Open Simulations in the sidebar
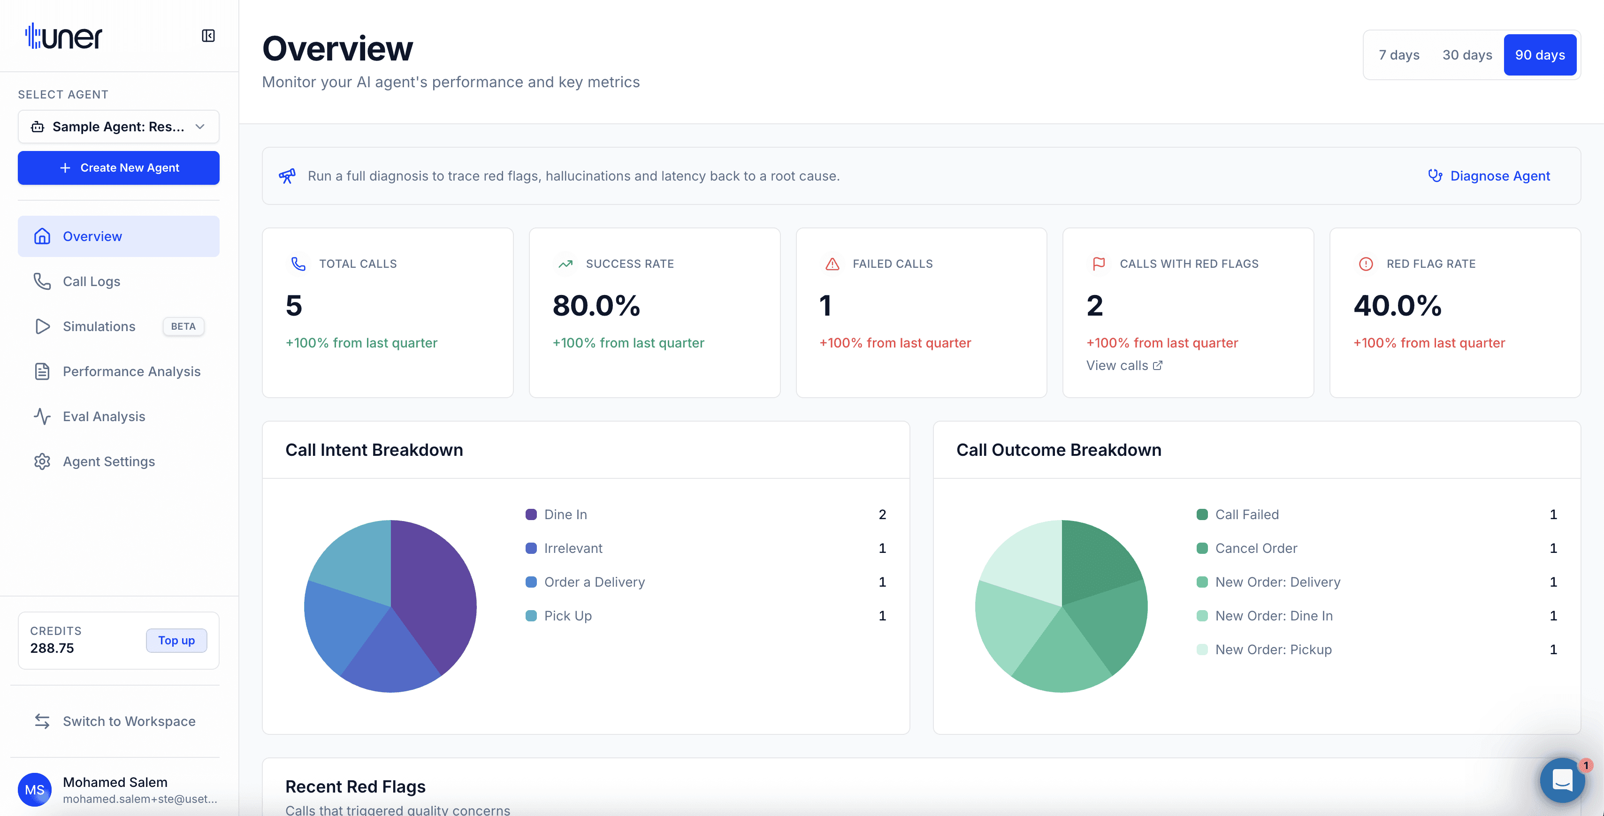 [x=118, y=326]
